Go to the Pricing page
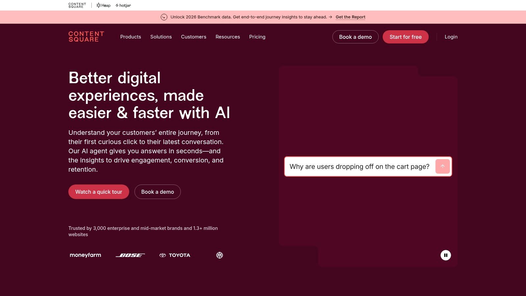 click(257, 37)
